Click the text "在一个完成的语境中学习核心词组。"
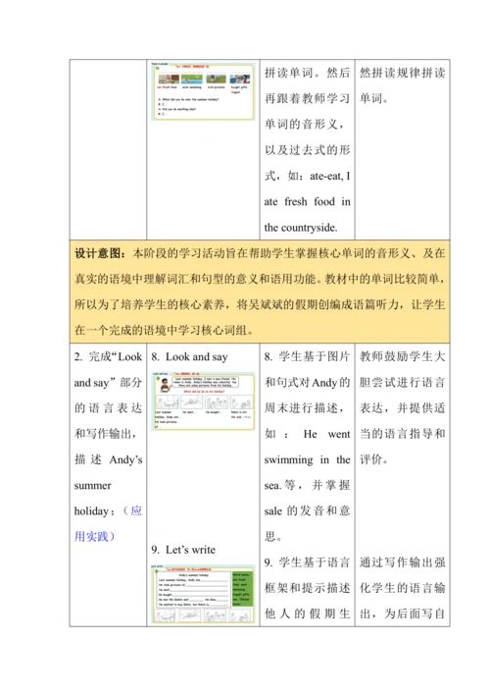The width and height of the screenshot is (490, 694). [164, 330]
